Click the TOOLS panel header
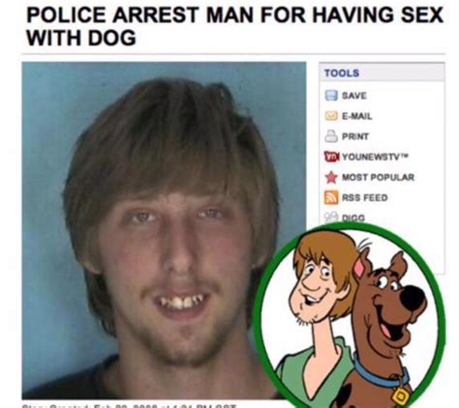 click(x=382, y=73)
